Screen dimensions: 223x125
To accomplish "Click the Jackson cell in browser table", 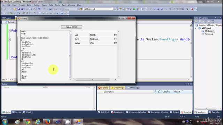I will [101, 39].
